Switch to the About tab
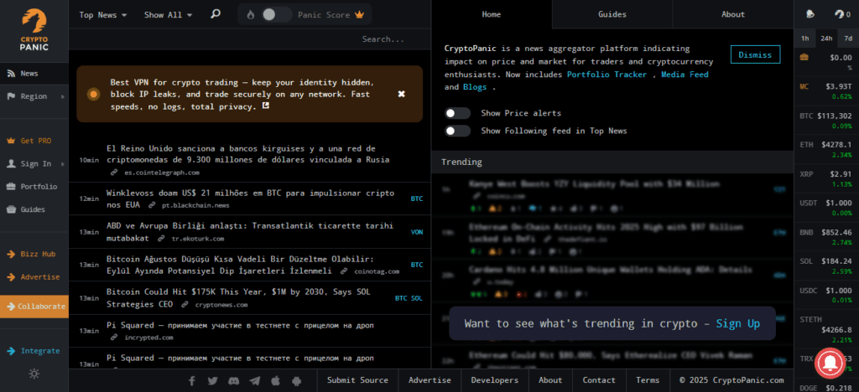 click(x=733, y=14)
